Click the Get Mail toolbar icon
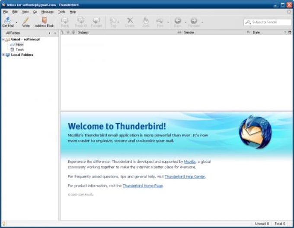Image resolution: width=294 pixels, height=228 pixels. coord(8,20)
